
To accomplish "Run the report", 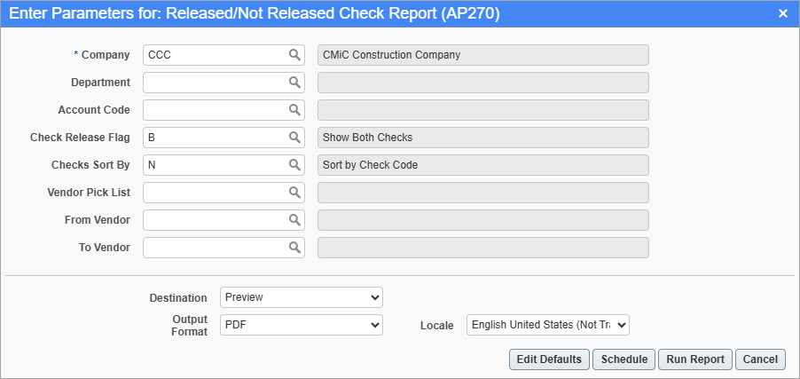I will point(695,359).
